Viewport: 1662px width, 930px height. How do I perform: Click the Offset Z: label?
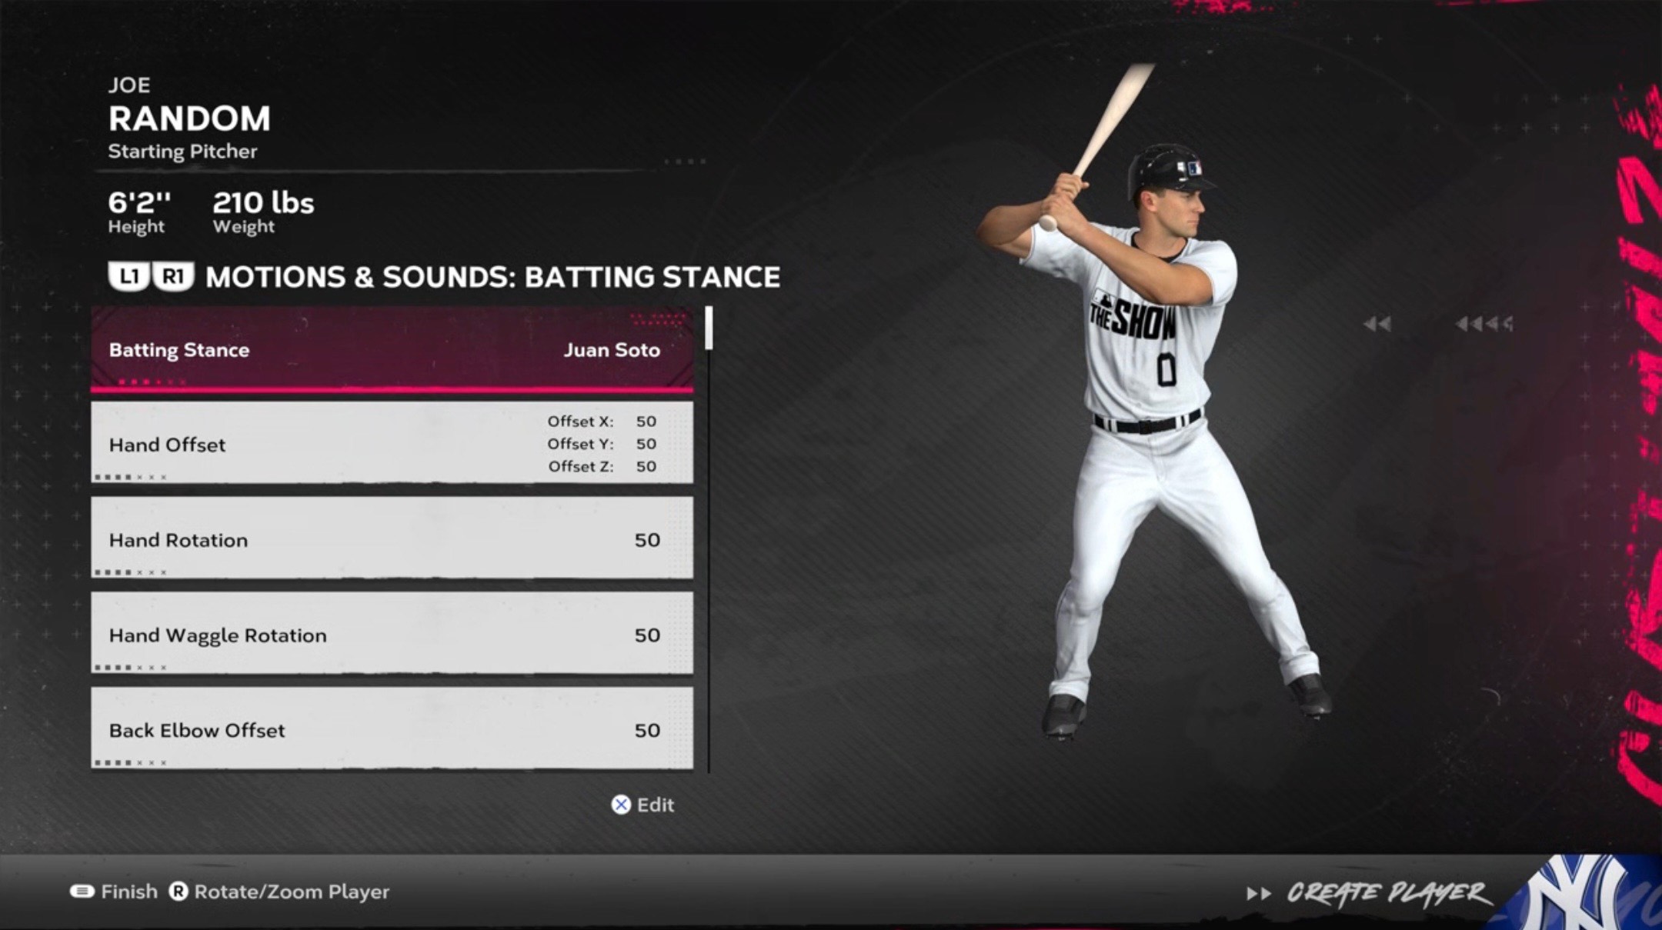tap(581, 466)
